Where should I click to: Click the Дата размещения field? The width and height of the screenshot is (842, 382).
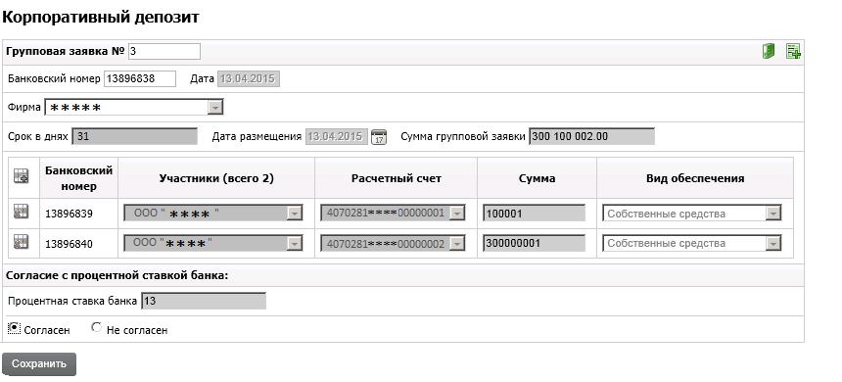337,136
